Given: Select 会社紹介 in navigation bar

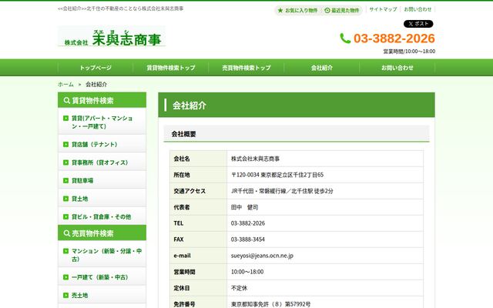Looking at the screenshot, I should (x=322, y=68).
